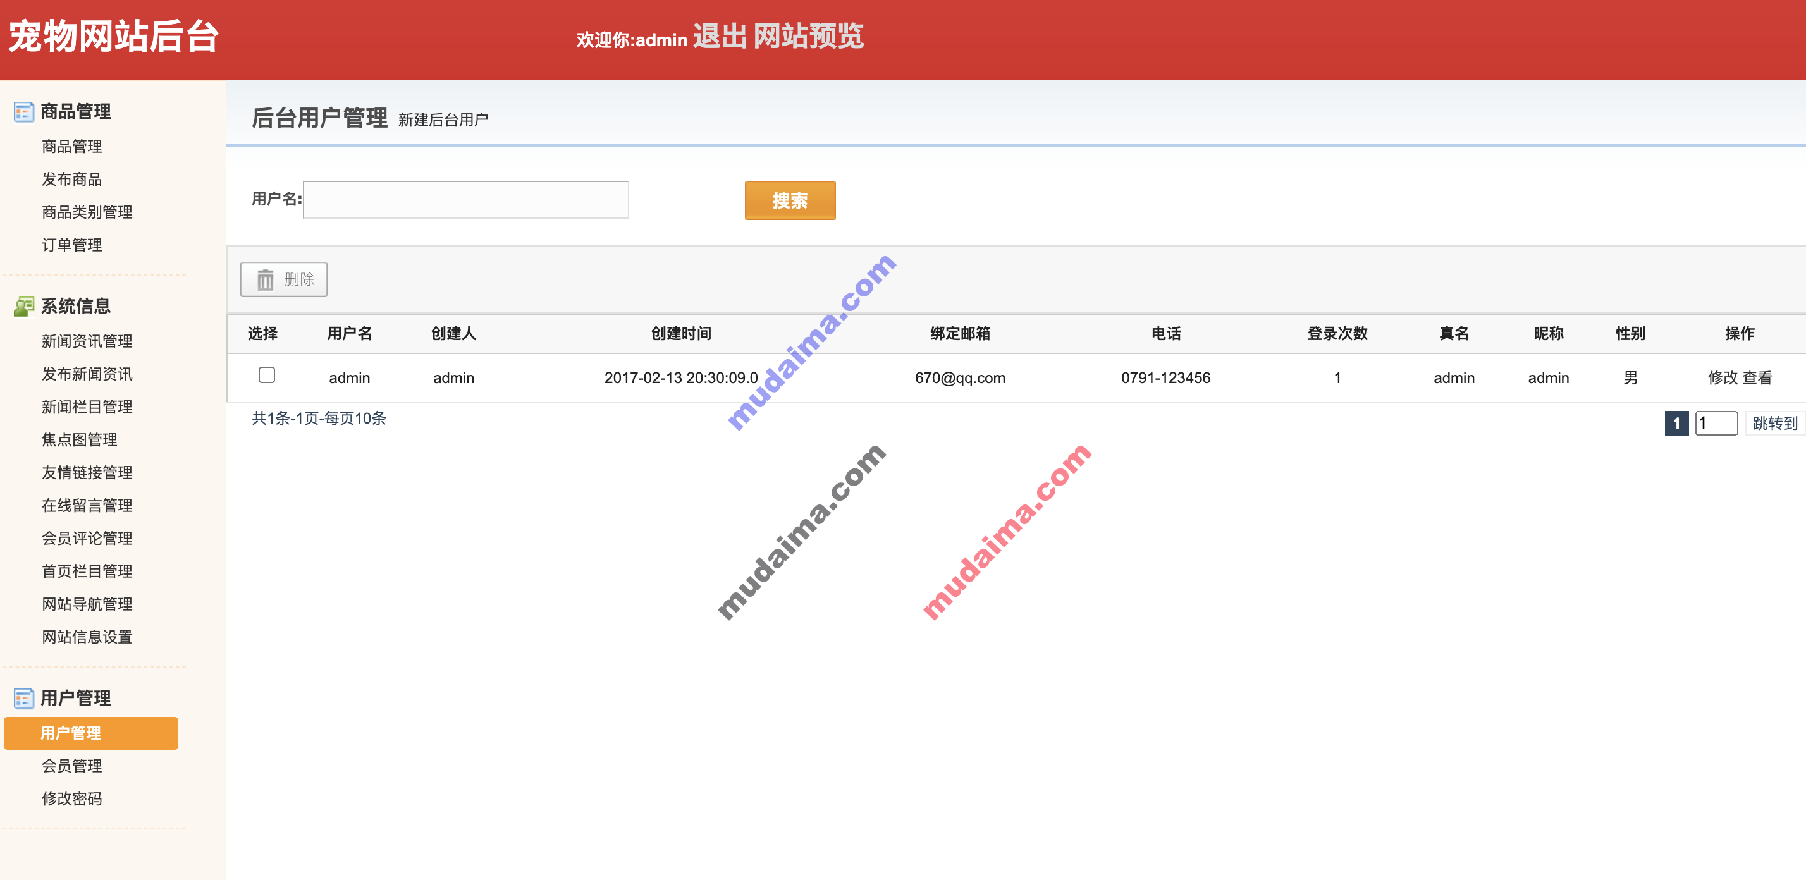1806x880 pixels.
Task: Go to 首页栏目管理
Action: [x=87, y=571]
